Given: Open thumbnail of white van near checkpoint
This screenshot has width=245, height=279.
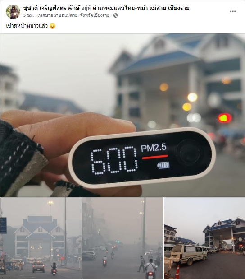Looking at the screenshot, I should pos(204,238).
